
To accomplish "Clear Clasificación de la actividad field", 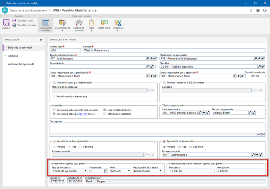I will pyautogui.click(x=263, y=59).
